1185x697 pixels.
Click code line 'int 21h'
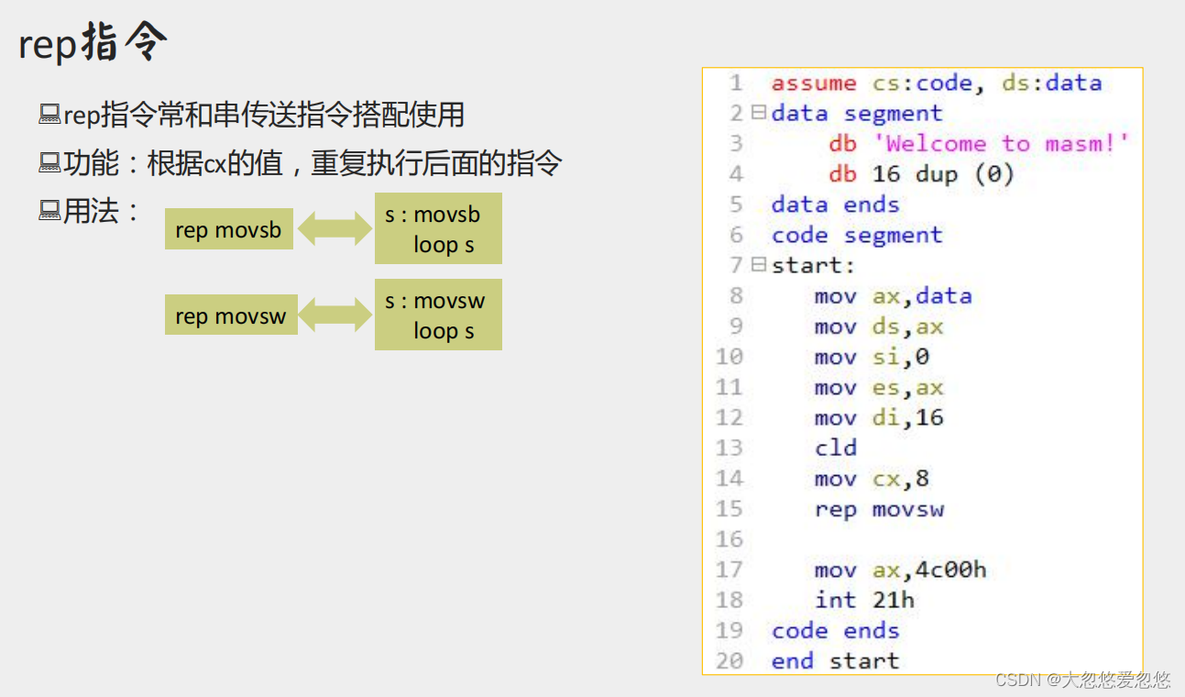[x=864, y=600]
